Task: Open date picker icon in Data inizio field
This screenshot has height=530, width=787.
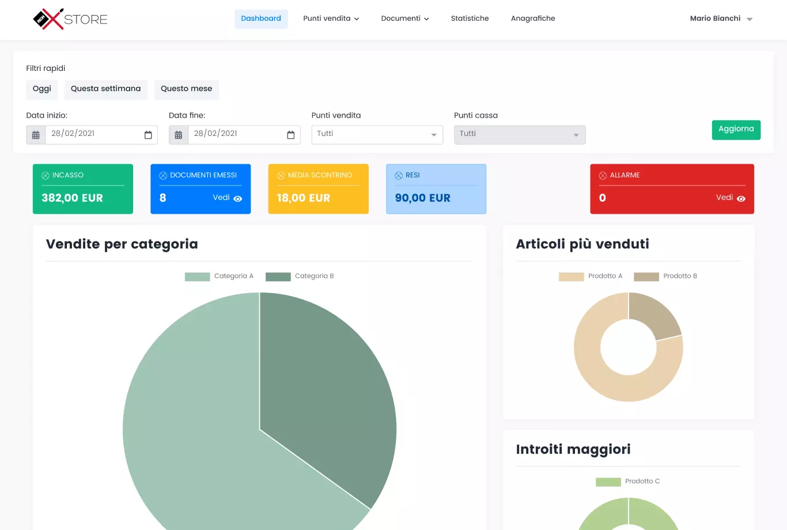Action: click(x=148, y=135)
